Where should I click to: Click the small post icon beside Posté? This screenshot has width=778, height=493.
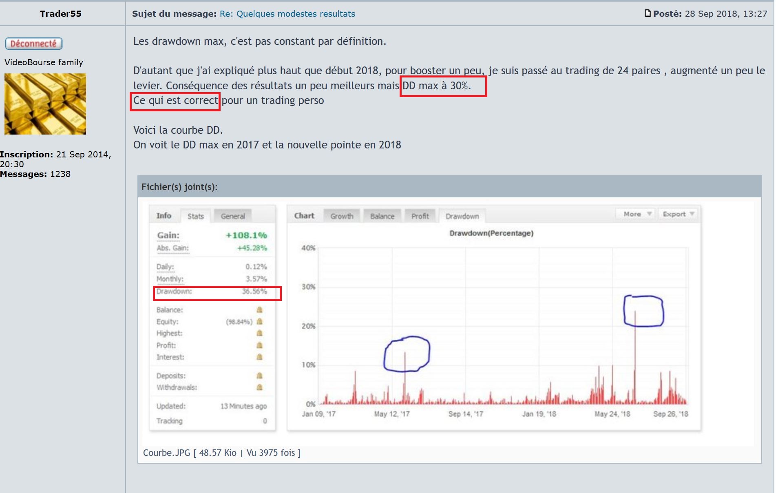(x=648, y=13)
